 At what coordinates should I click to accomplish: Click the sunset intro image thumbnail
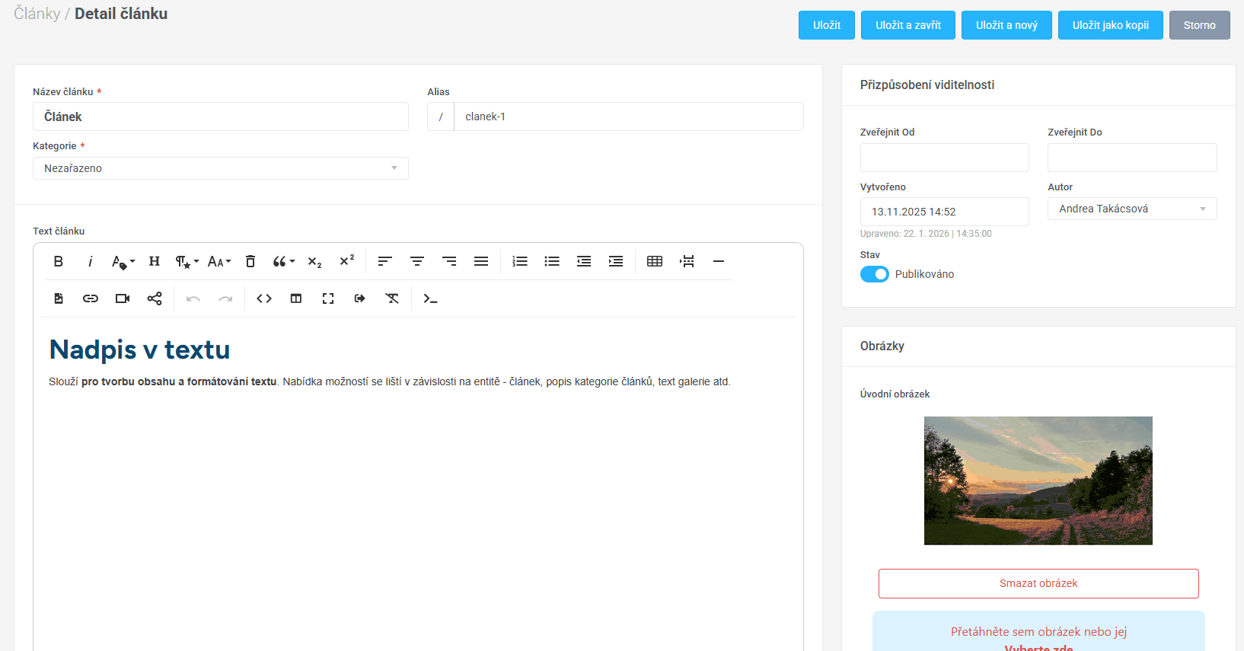(x=1038, y=480)
